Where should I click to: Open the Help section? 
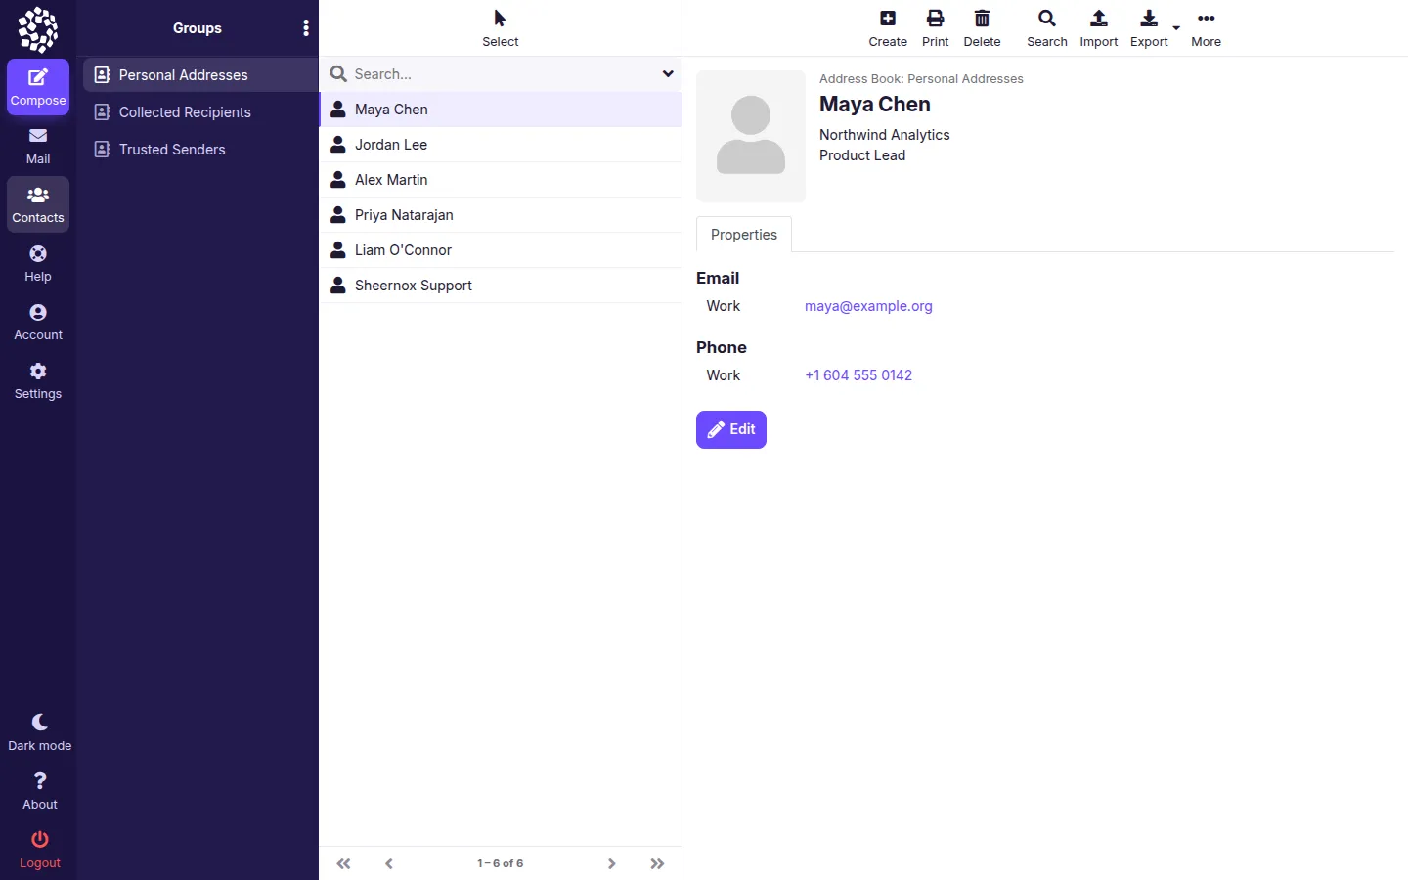click(38, 263)
